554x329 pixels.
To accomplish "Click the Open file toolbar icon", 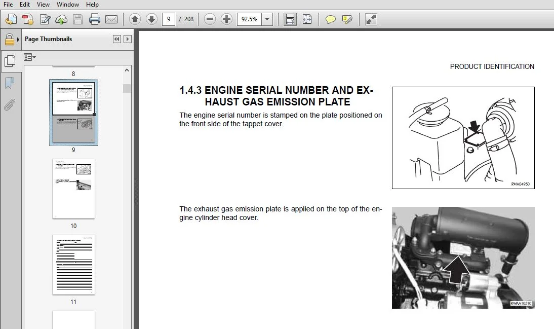I will pos(11,19).
